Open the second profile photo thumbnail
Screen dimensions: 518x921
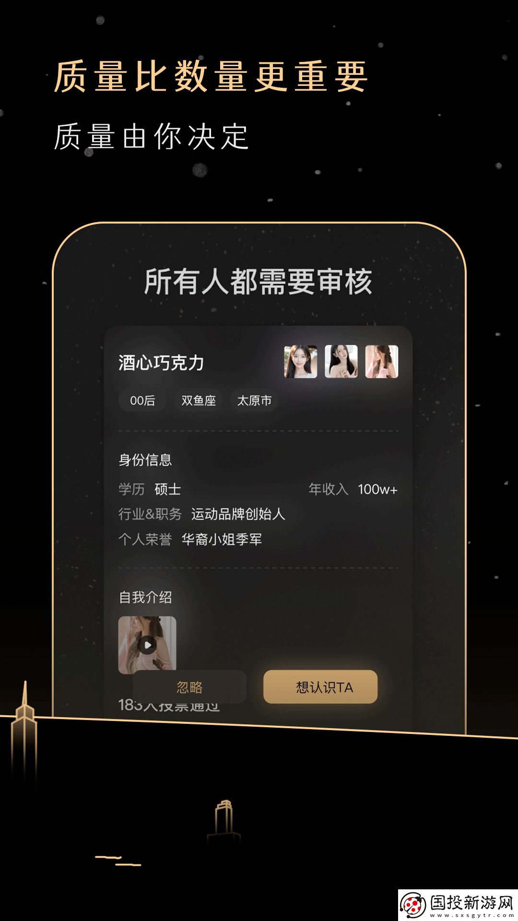[x=341, y=362]
